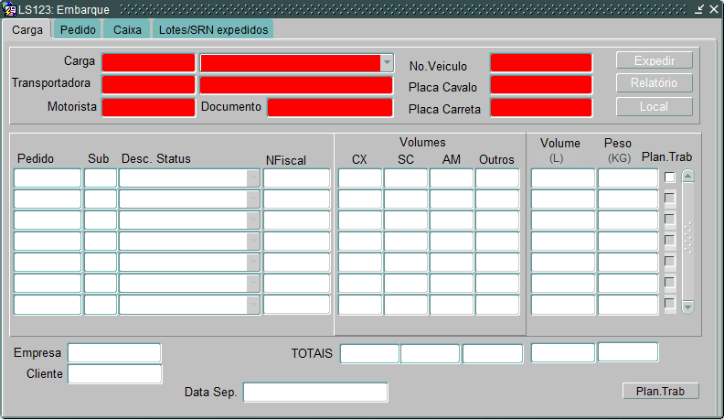Click the Empresa field
This screenshot has width=724, height=420.
[x=114, y=353]
